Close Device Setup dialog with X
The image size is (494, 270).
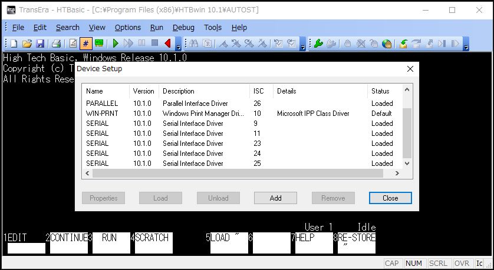tap(410, 69)
